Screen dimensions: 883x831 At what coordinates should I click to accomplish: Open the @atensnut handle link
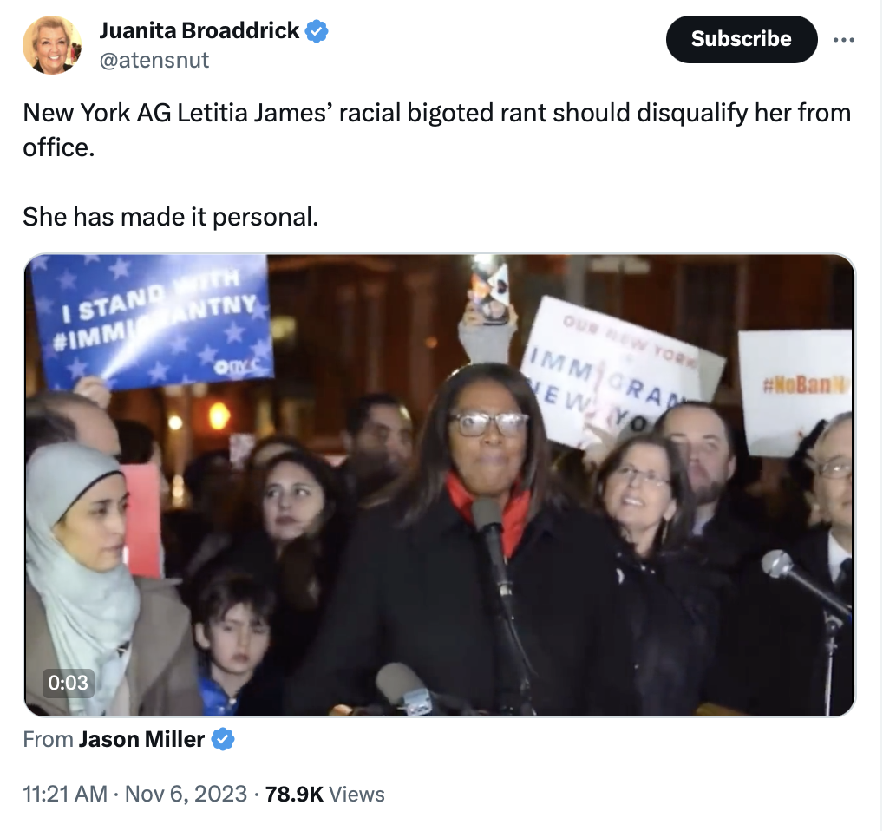[x=154, y=60]
